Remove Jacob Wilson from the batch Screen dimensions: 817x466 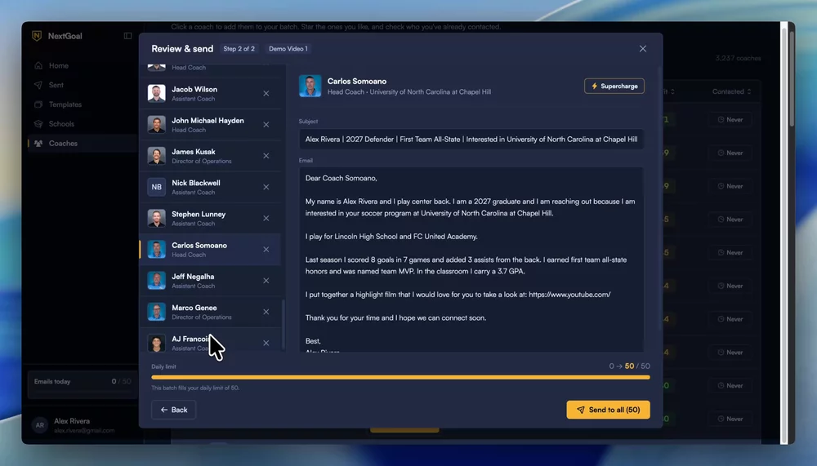[x=266, y=94]
